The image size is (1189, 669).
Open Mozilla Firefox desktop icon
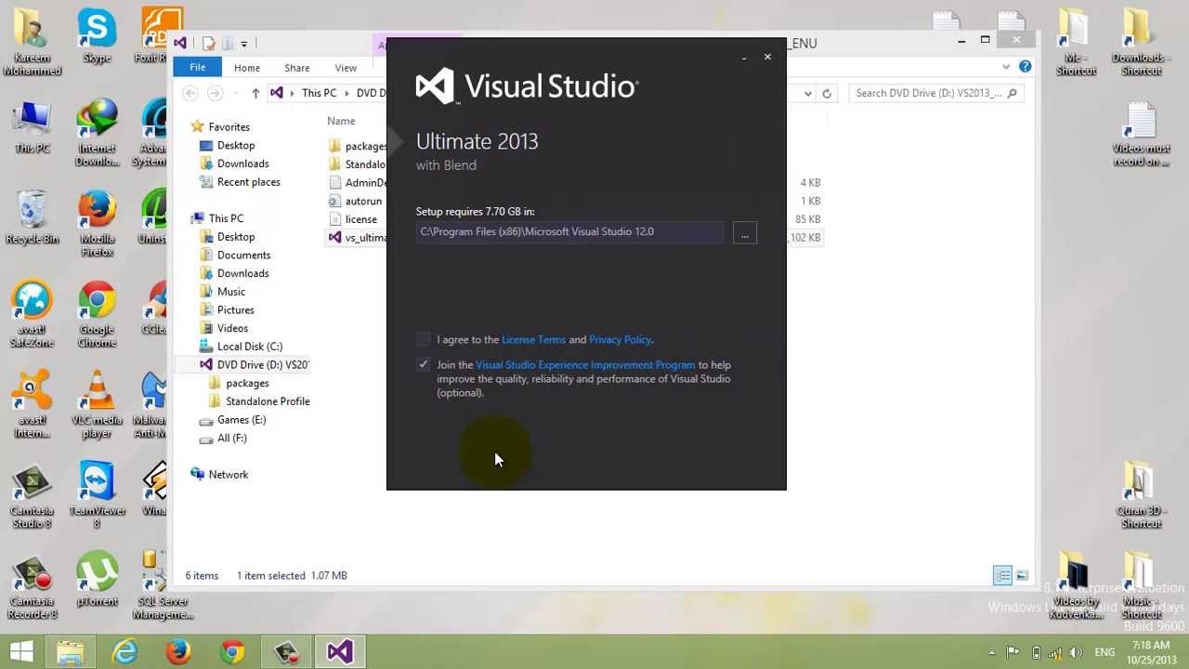[97, 224]
